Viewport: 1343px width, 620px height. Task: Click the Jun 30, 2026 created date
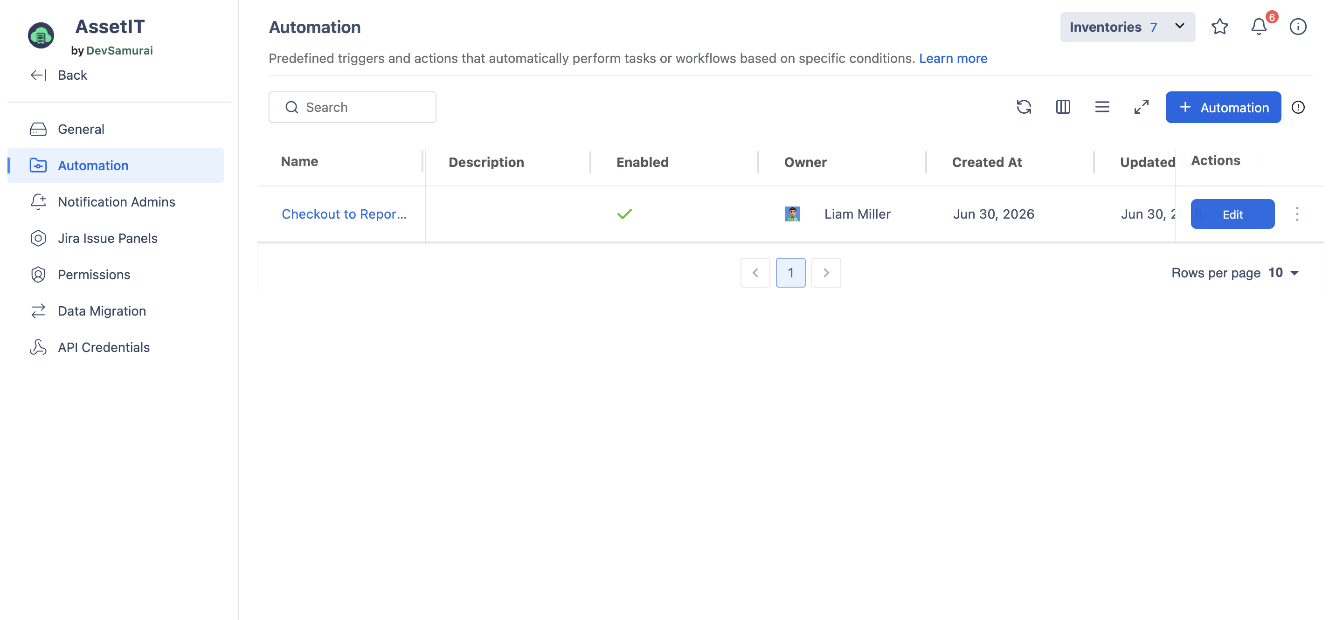pyautogui.click(x=993, y=214)
